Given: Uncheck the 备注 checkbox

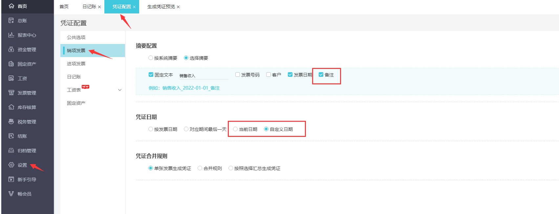Looking at the screenshot, I should click(321, 75).
